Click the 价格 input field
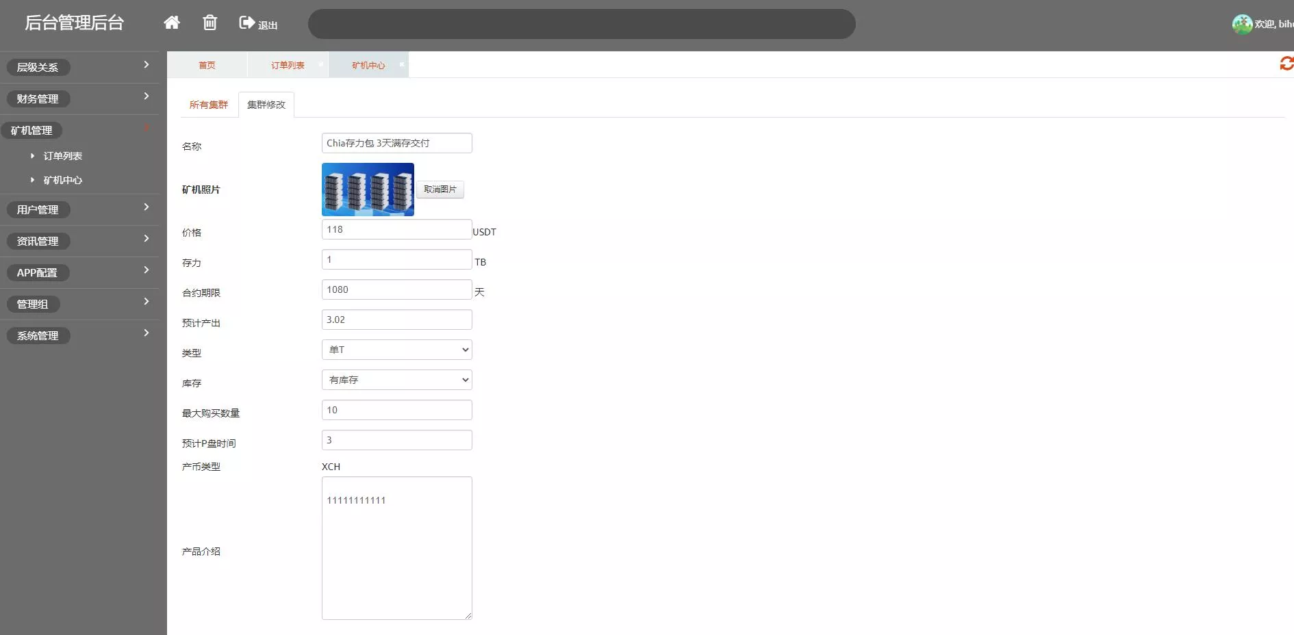This screenshot has width=1294, height=635. [396, 229]
